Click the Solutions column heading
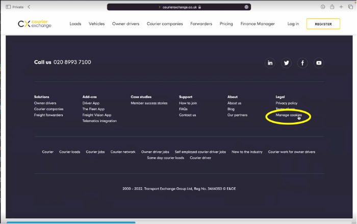Screen dimensions: 357x224 41,97
